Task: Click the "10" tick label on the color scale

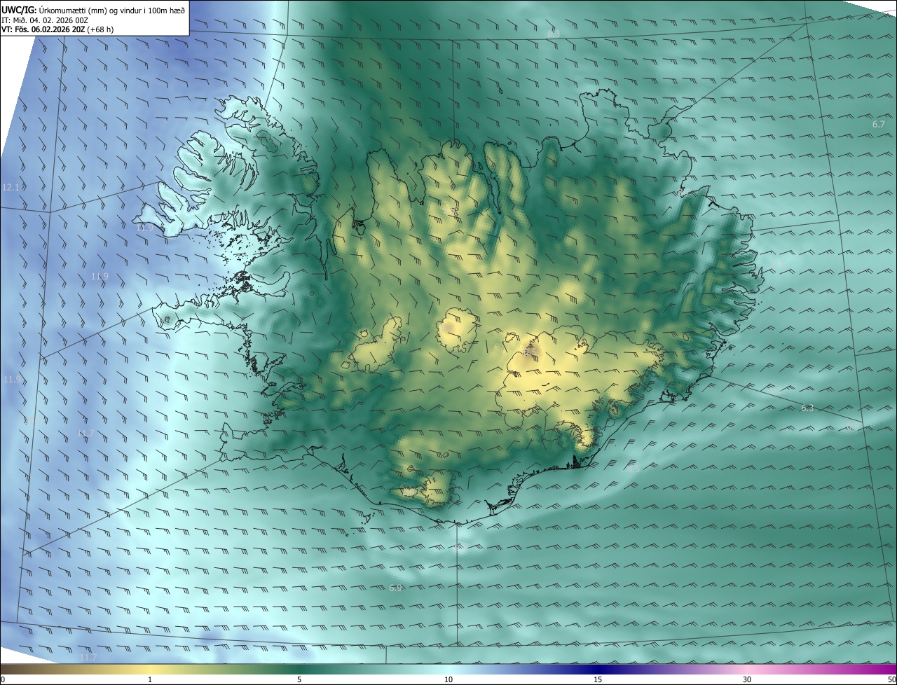Action: tap(448, 679)
